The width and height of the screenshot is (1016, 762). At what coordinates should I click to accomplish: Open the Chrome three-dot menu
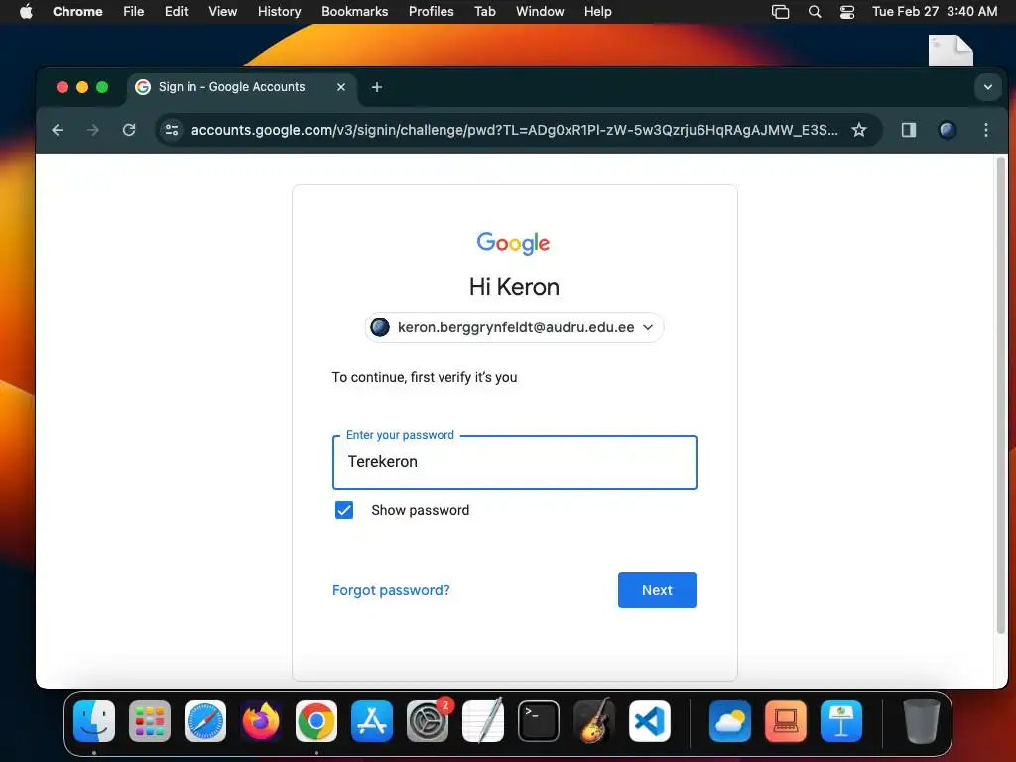(986, 130)
